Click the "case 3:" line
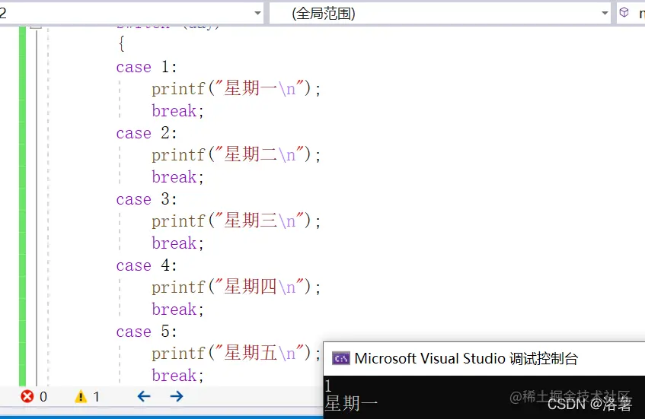This screenshot has width=645, height=419. pos(146,199)
